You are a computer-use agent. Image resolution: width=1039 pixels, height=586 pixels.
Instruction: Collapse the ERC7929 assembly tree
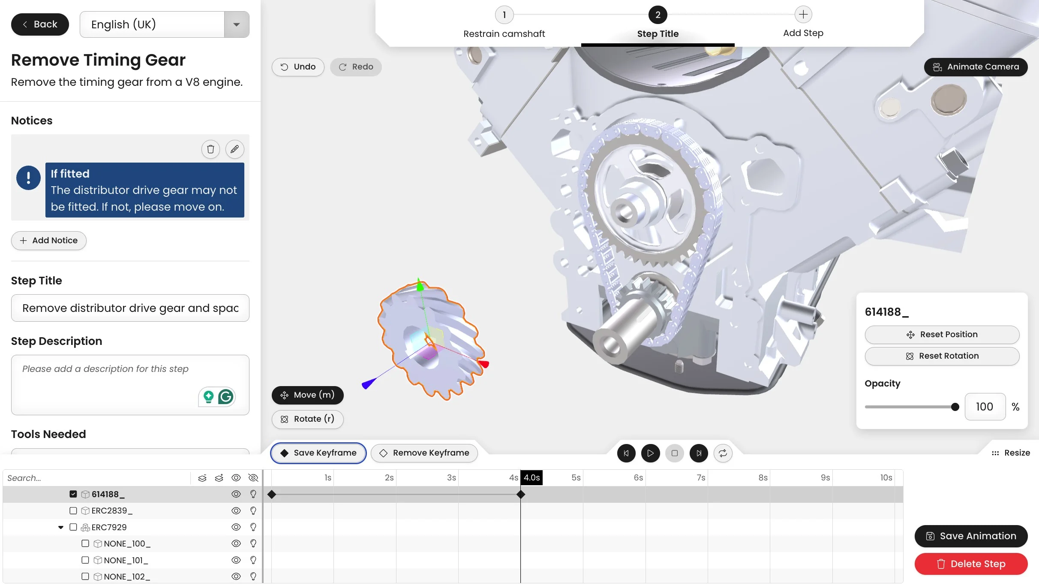61,527
